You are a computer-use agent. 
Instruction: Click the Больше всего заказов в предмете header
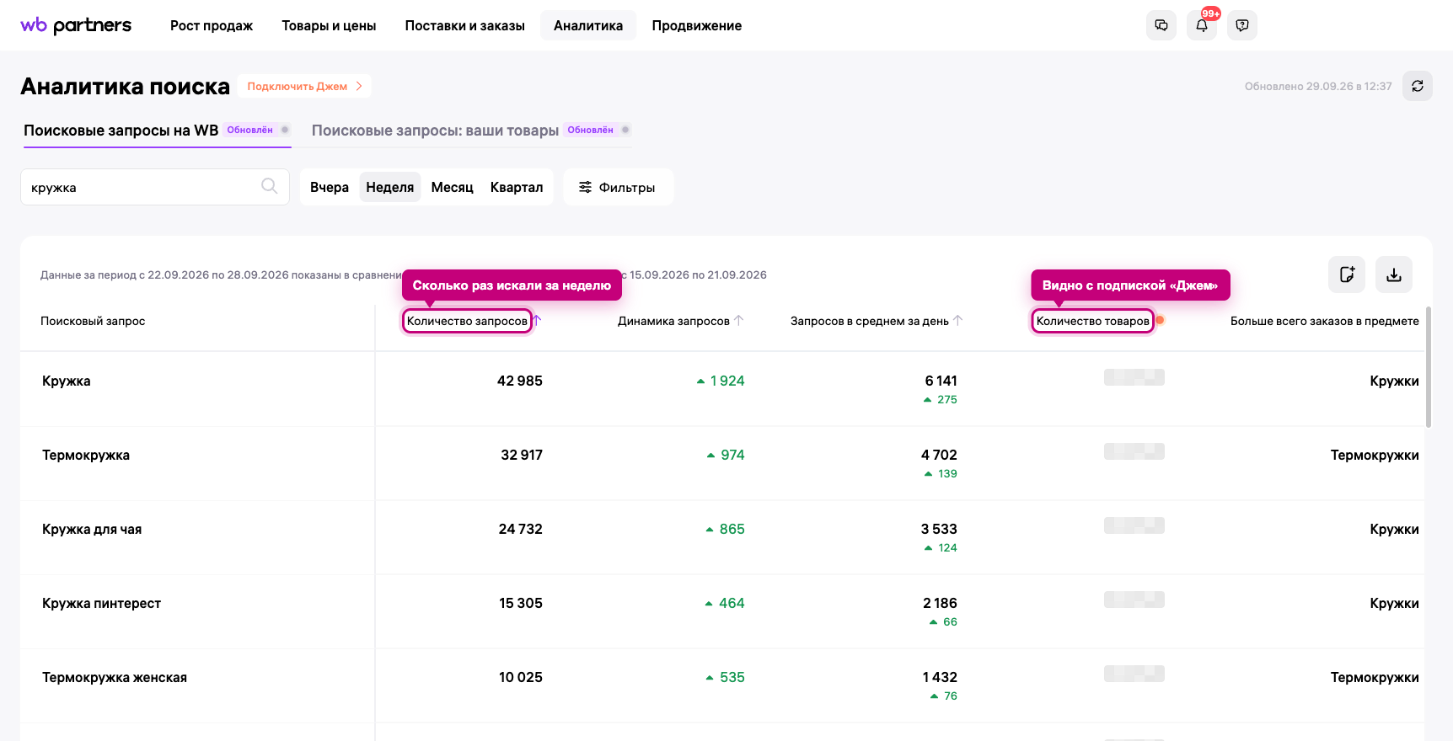tap(1325, 321)
